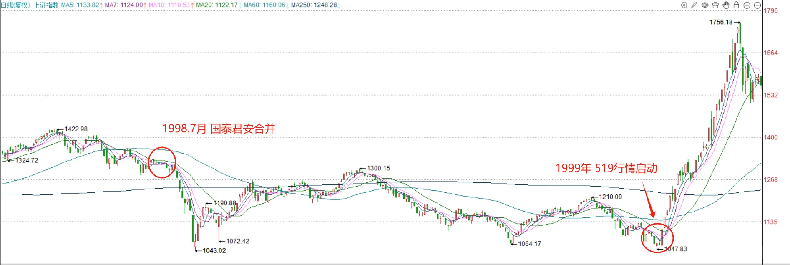Click the 1796 axis value
790x265 pixels.
coord(771,10)
